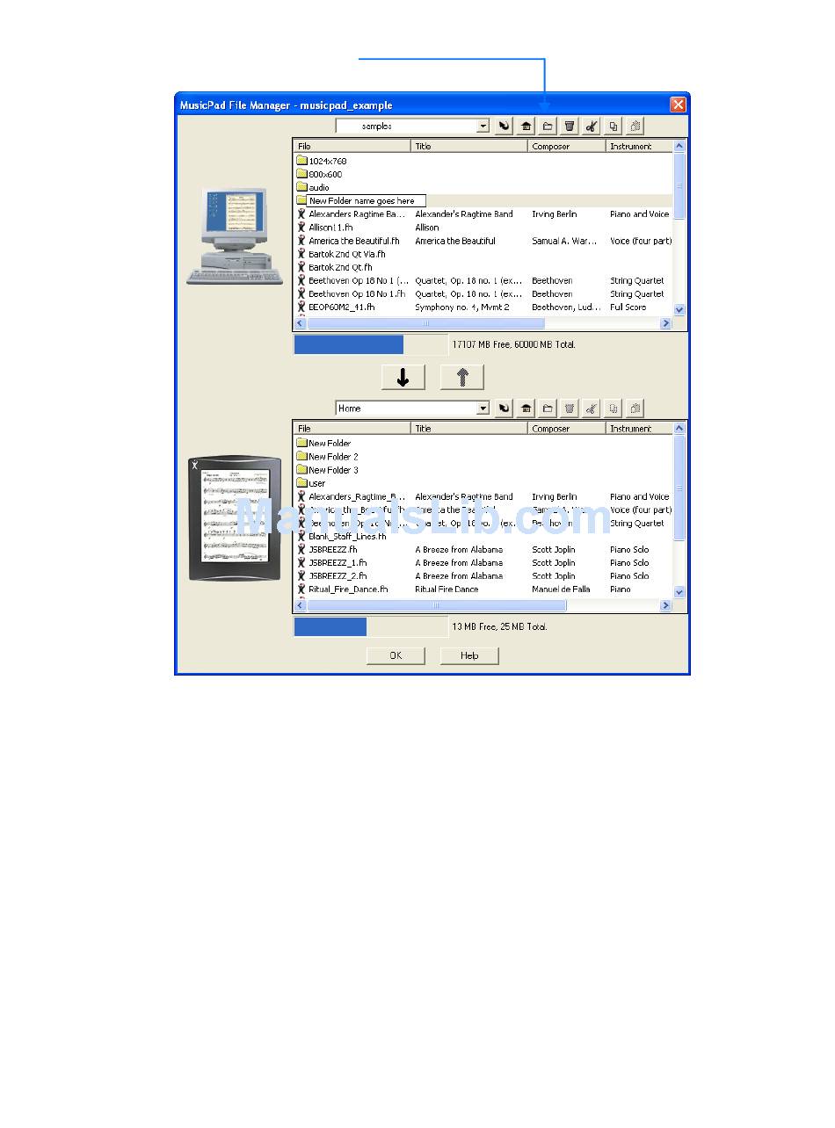The width and height of the screenshot is (835, 1128).
Task: Click the scroll-right arrow in the MusicPad device file list
Action: (665, 605)
